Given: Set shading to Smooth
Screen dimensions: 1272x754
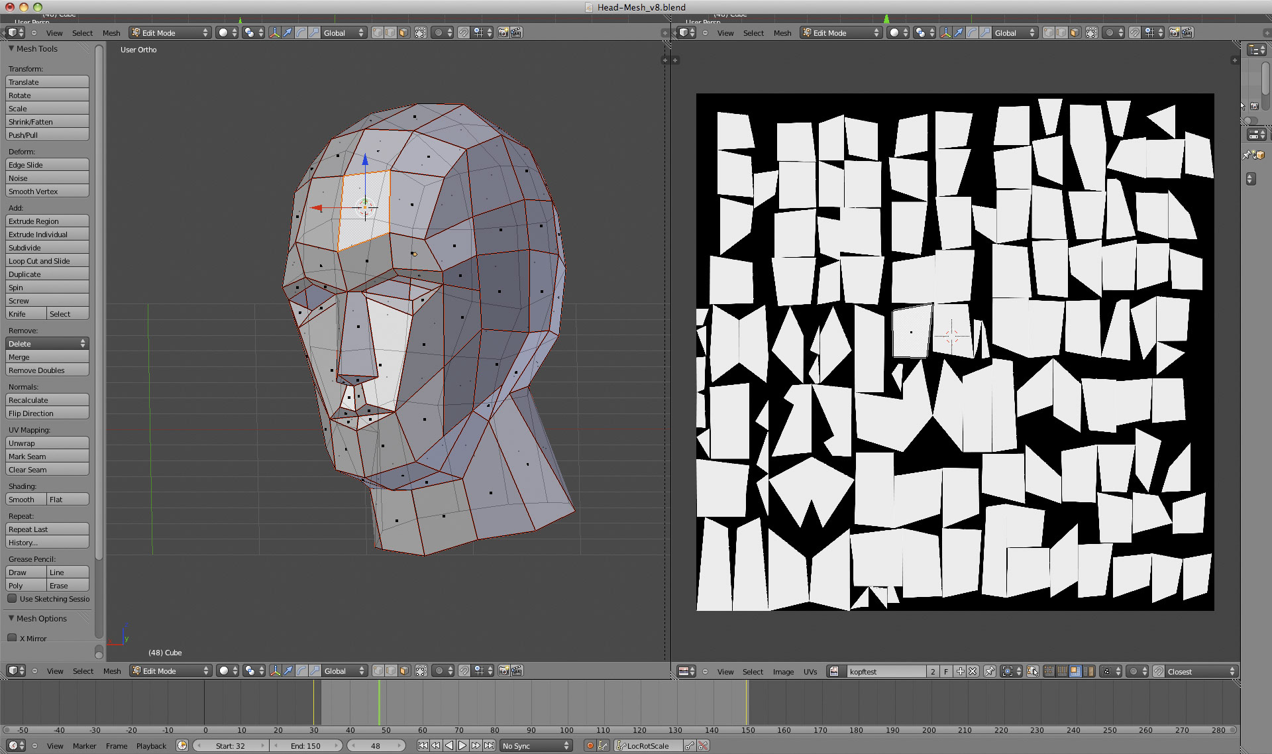Looking at the screenshot, I should click(x=26, y=500).
